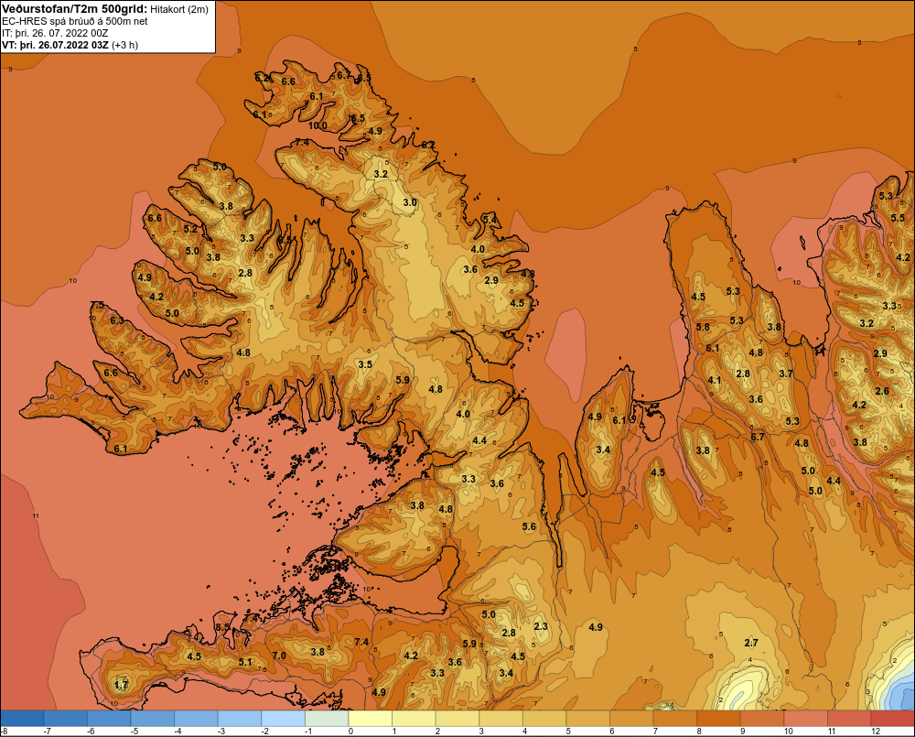Click the "5.6" temperature value on the map
Screen dimensions: 915x737
pos(529,526)
